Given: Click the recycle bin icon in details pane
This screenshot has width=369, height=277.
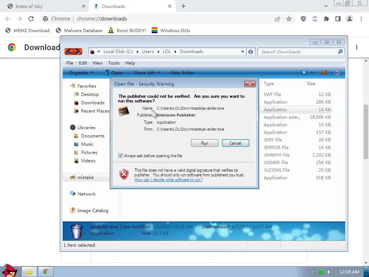Looking at the screenshot, I should (x=77, y=231).
